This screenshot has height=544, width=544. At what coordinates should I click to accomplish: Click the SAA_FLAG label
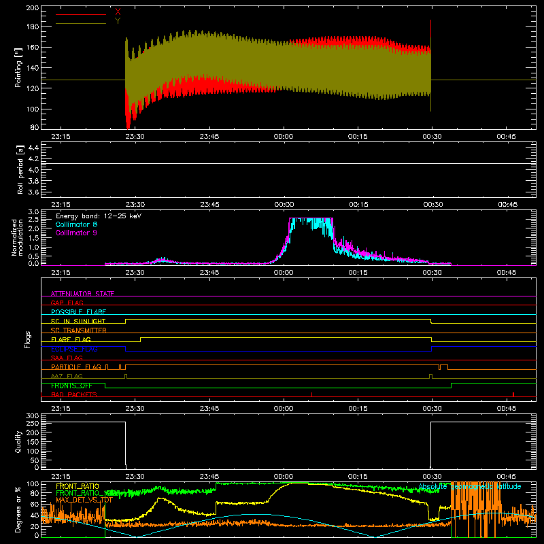tap(67, 358)
